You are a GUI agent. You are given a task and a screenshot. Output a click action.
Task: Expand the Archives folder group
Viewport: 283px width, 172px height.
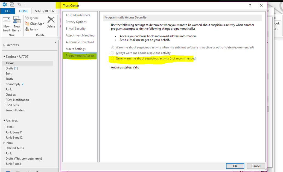click(x=4, y=120)
